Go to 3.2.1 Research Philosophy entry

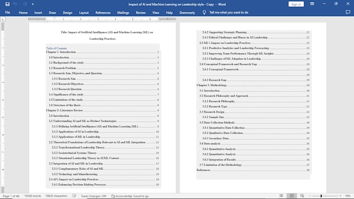[x=256, y=101]
